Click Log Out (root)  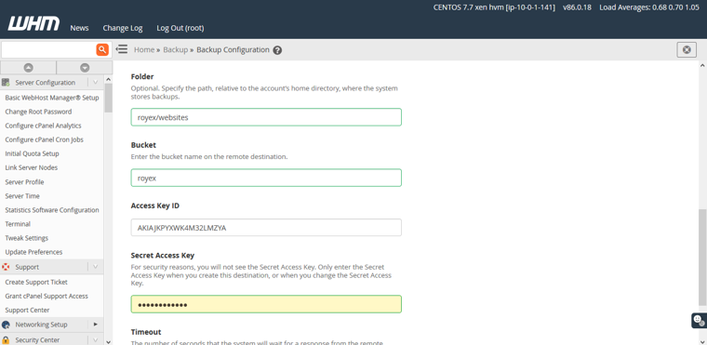(x=180, y=28)
